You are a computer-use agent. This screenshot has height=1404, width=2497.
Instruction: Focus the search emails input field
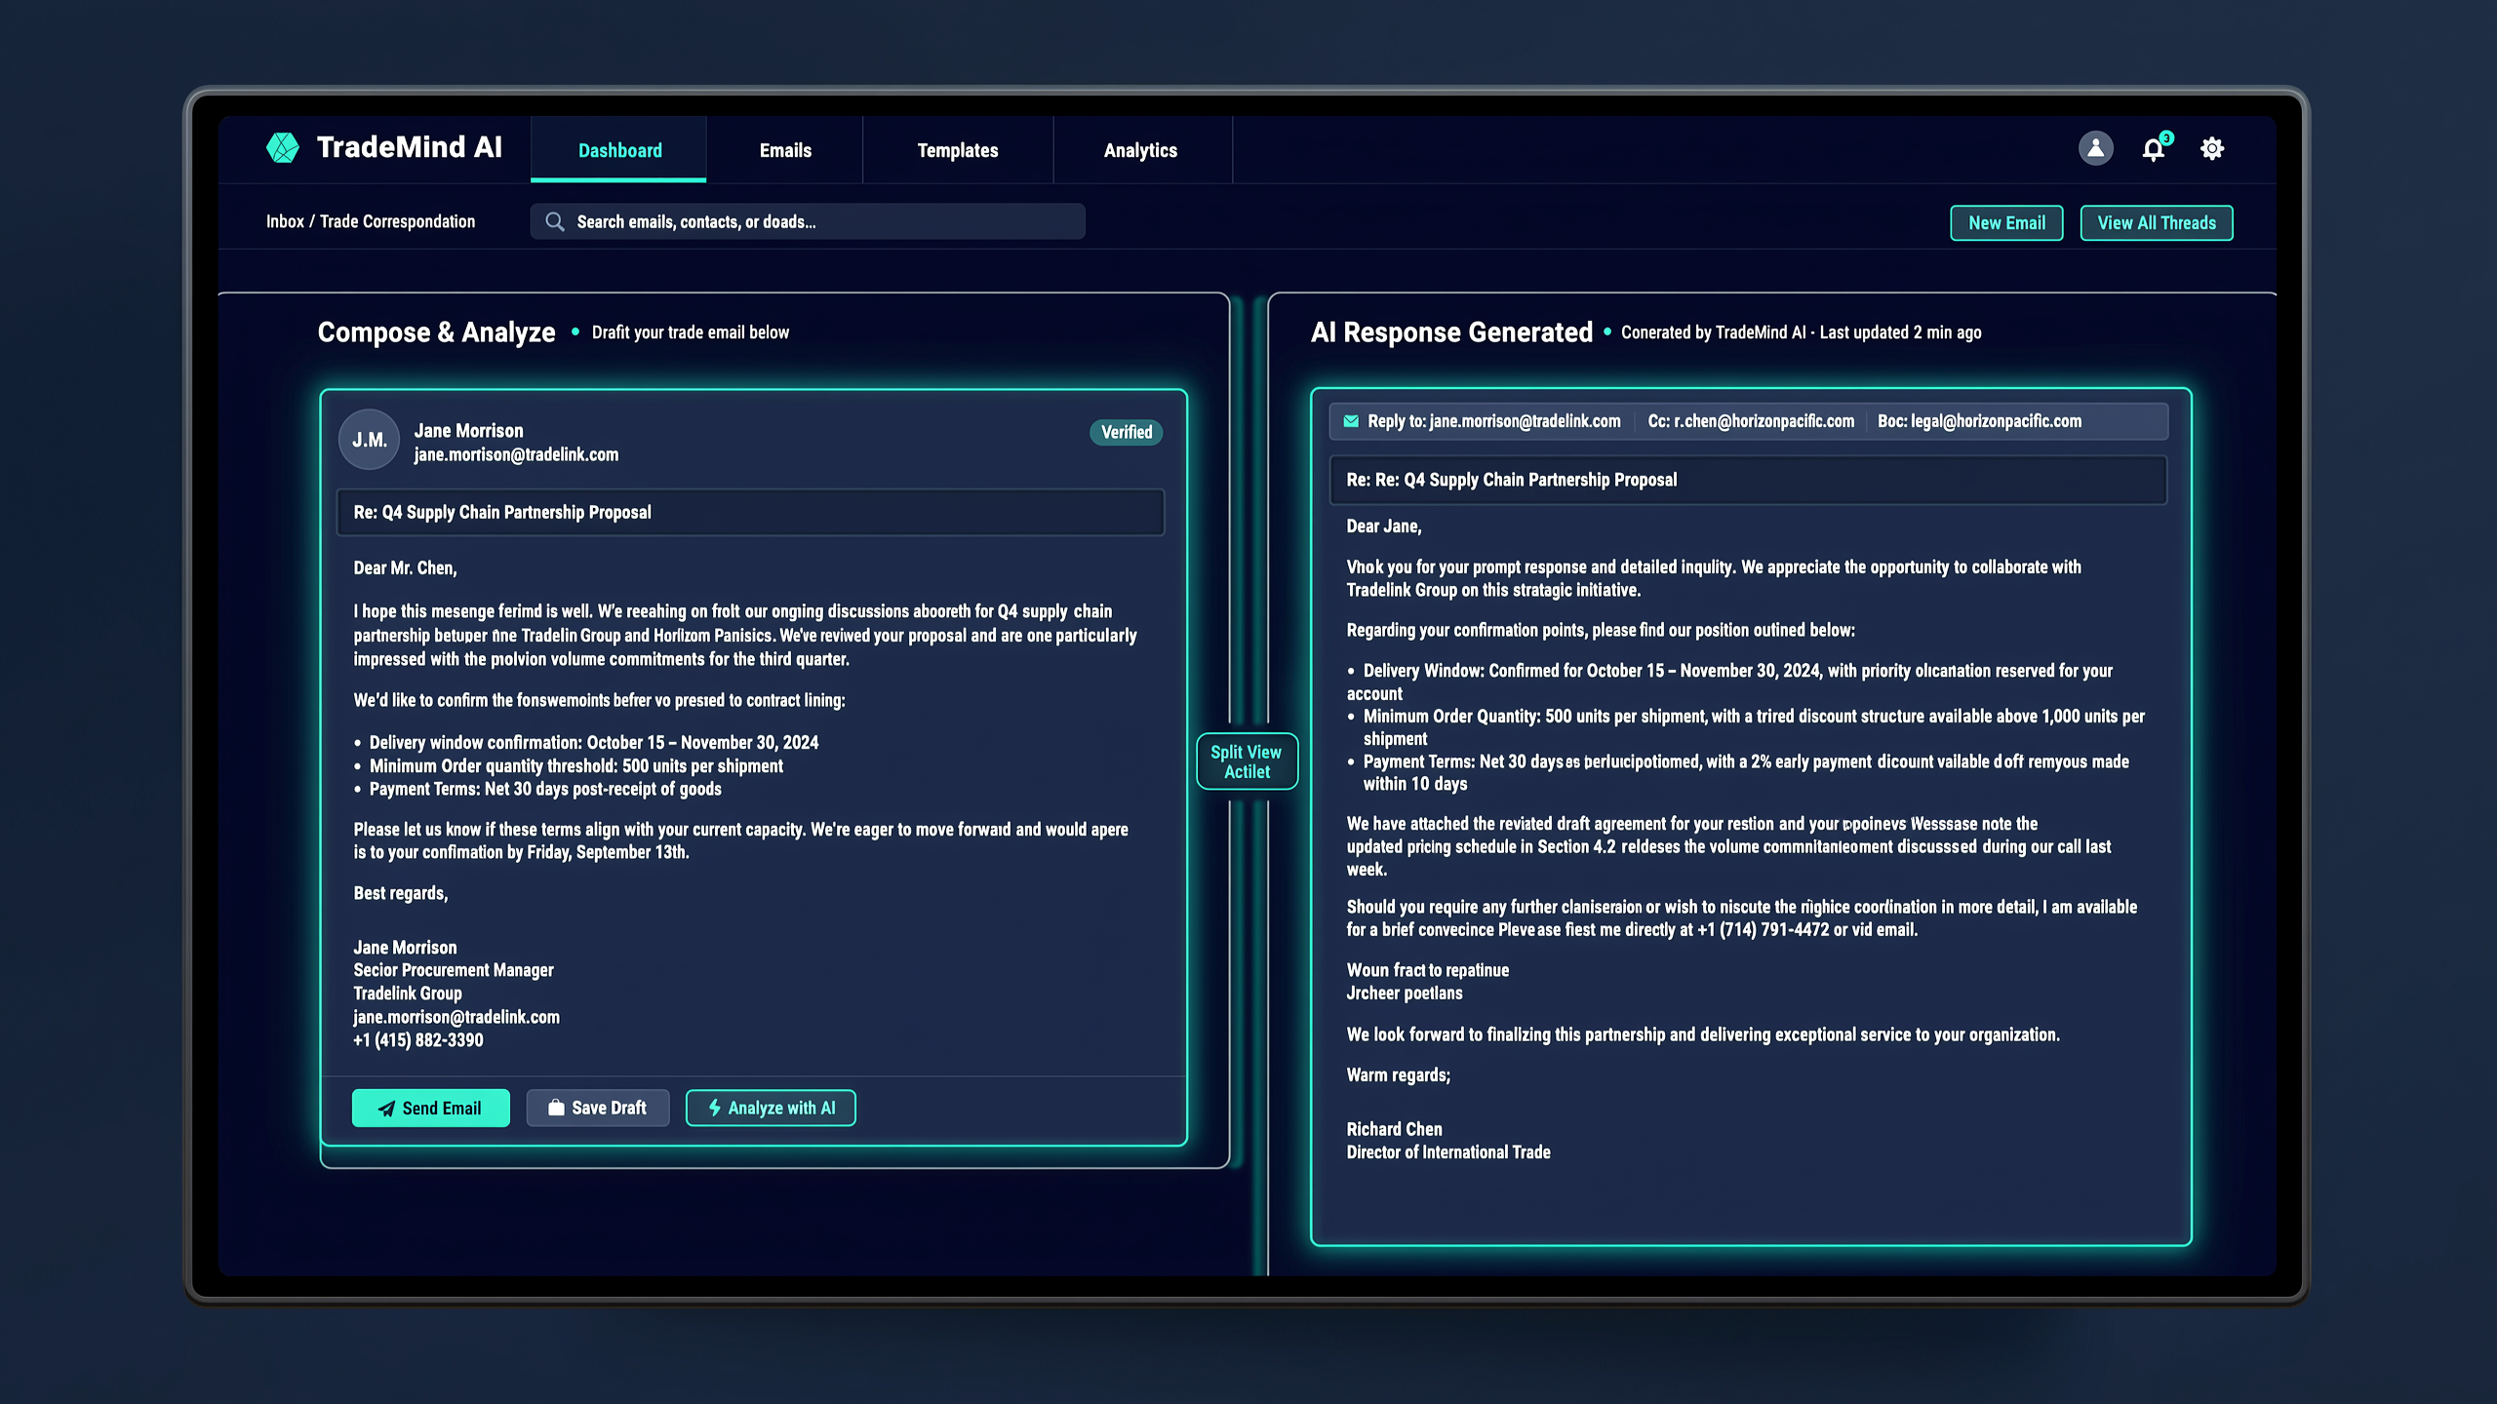[x=808, y=221]
